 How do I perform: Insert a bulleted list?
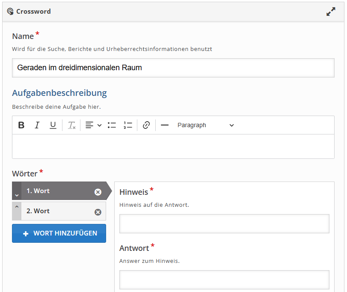112,125
